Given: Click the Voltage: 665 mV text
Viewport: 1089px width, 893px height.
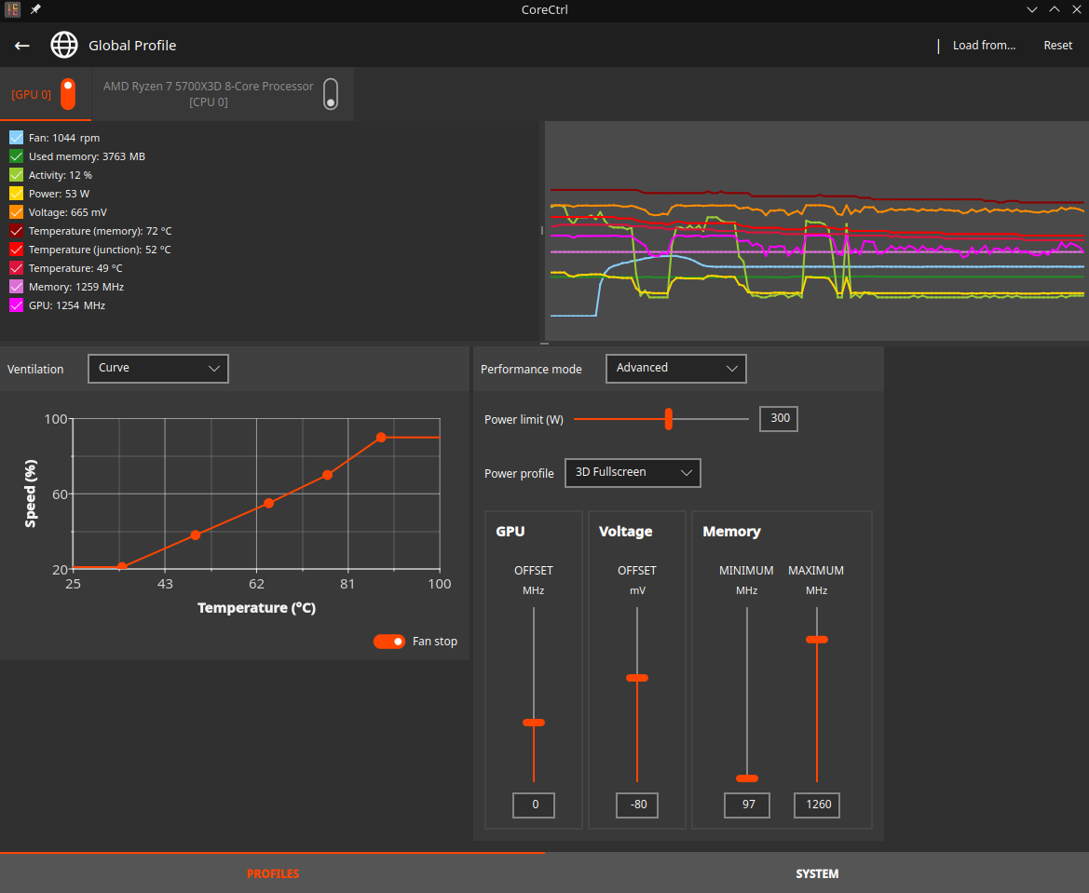Looking at the screenshot, I should coord(67,212).
